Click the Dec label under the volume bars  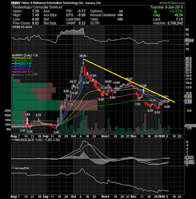[134, 136]
